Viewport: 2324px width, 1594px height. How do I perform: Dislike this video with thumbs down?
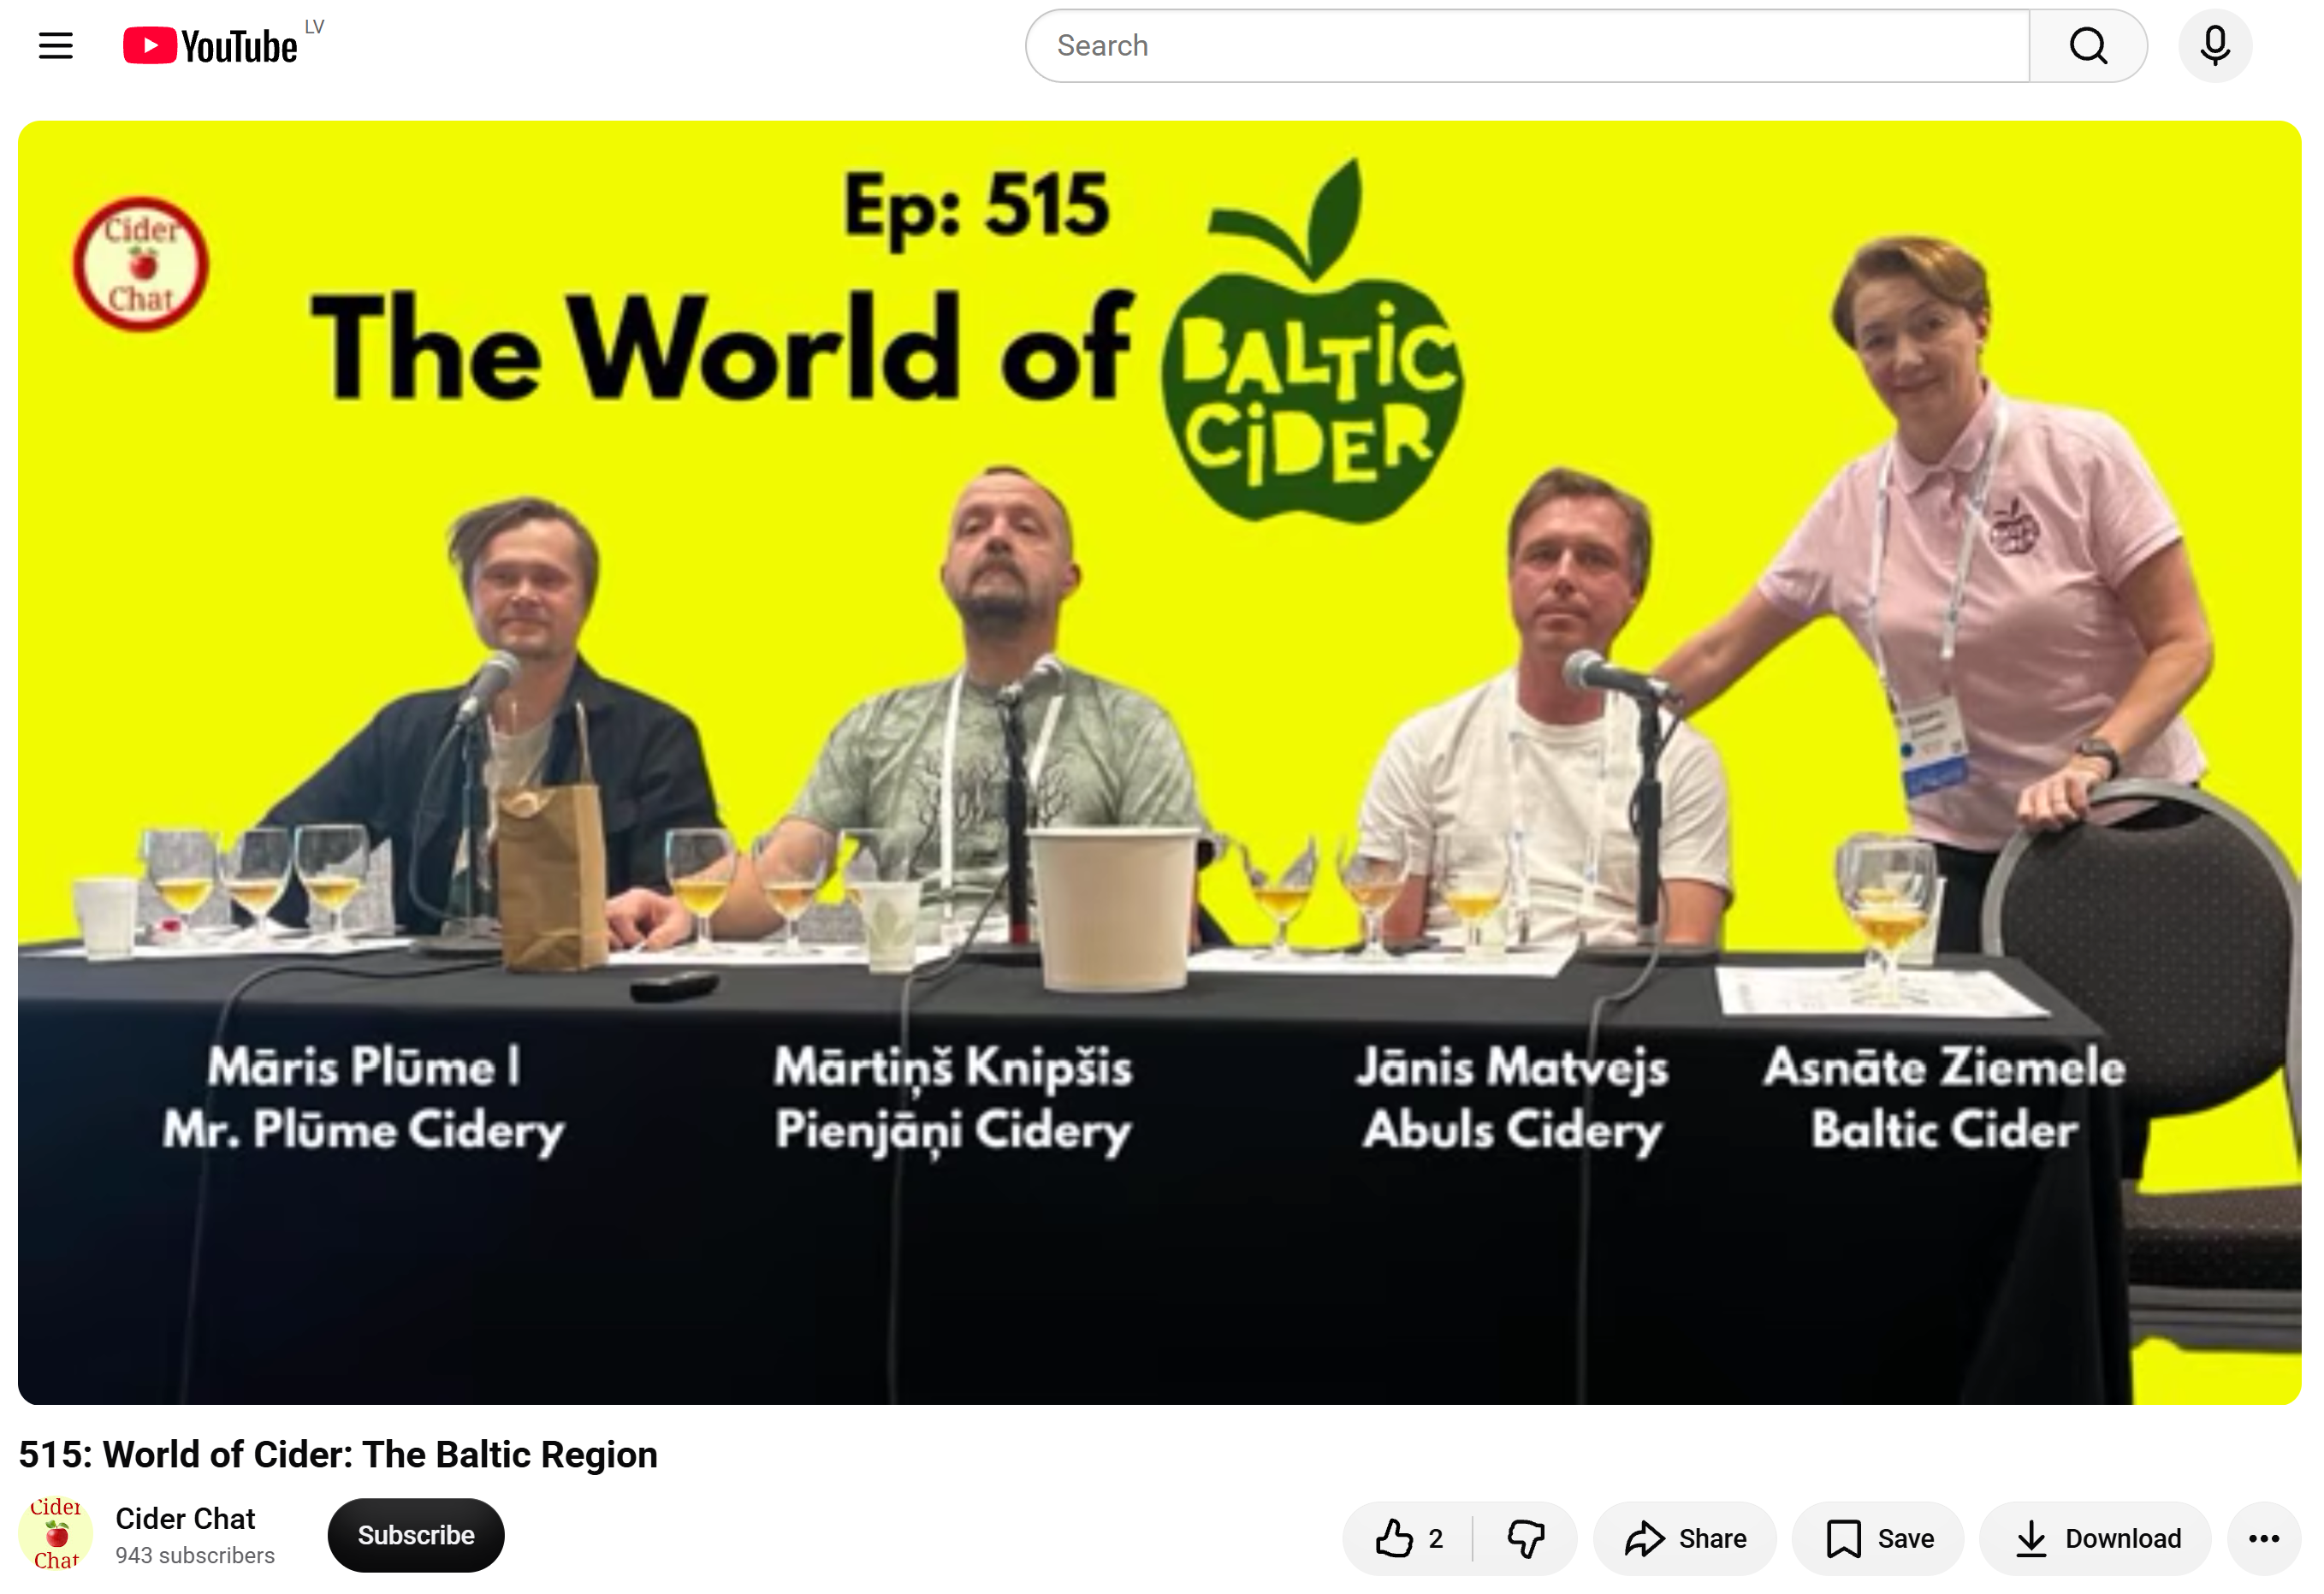point(1526,1538)
